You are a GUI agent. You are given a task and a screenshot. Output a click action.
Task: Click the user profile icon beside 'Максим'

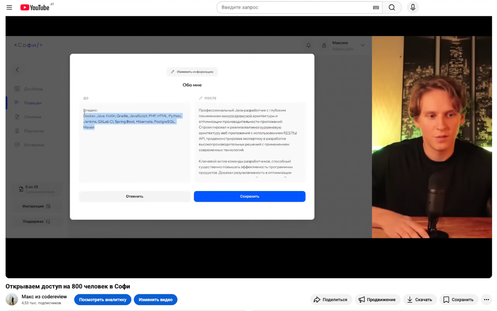coord(324,46)
